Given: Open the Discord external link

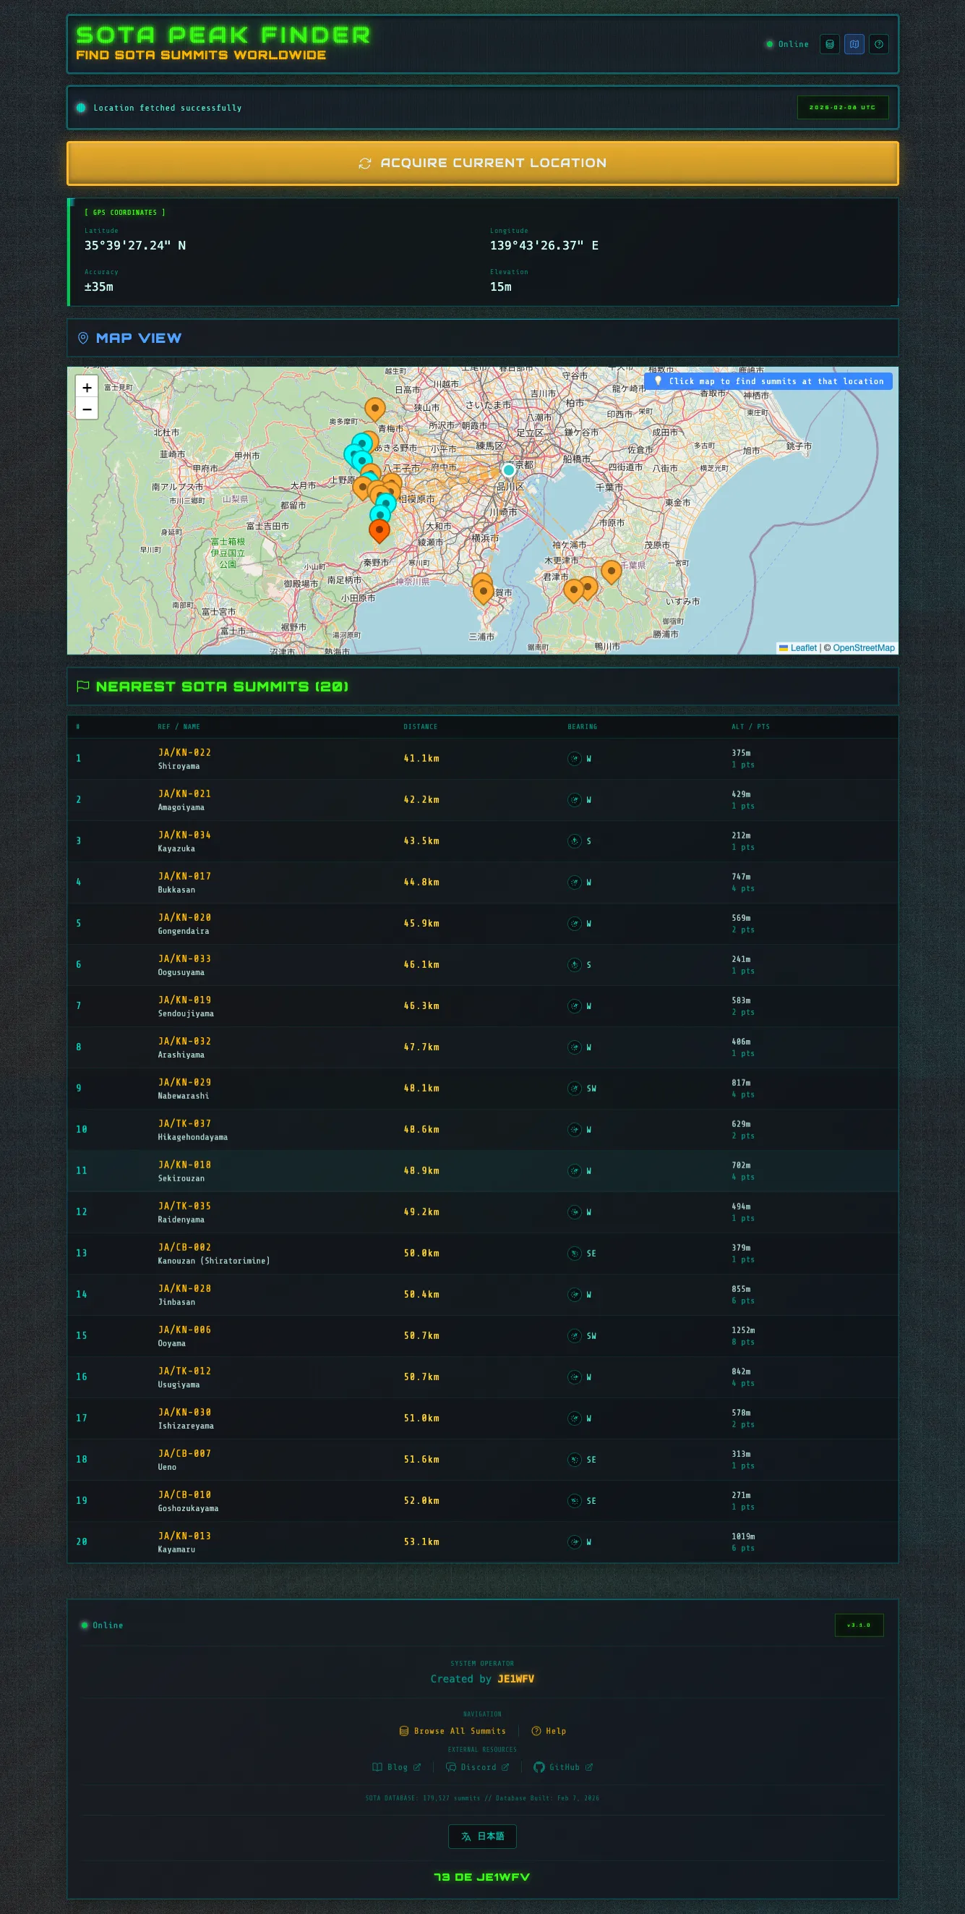Looking at the screenshot, I should coord(477,1768).
